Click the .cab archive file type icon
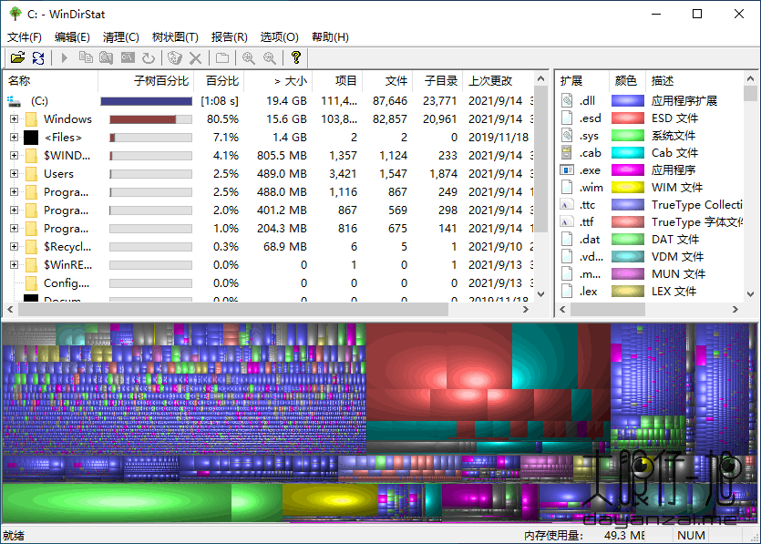This screenshot has height=544, width=761. (567, 153)
